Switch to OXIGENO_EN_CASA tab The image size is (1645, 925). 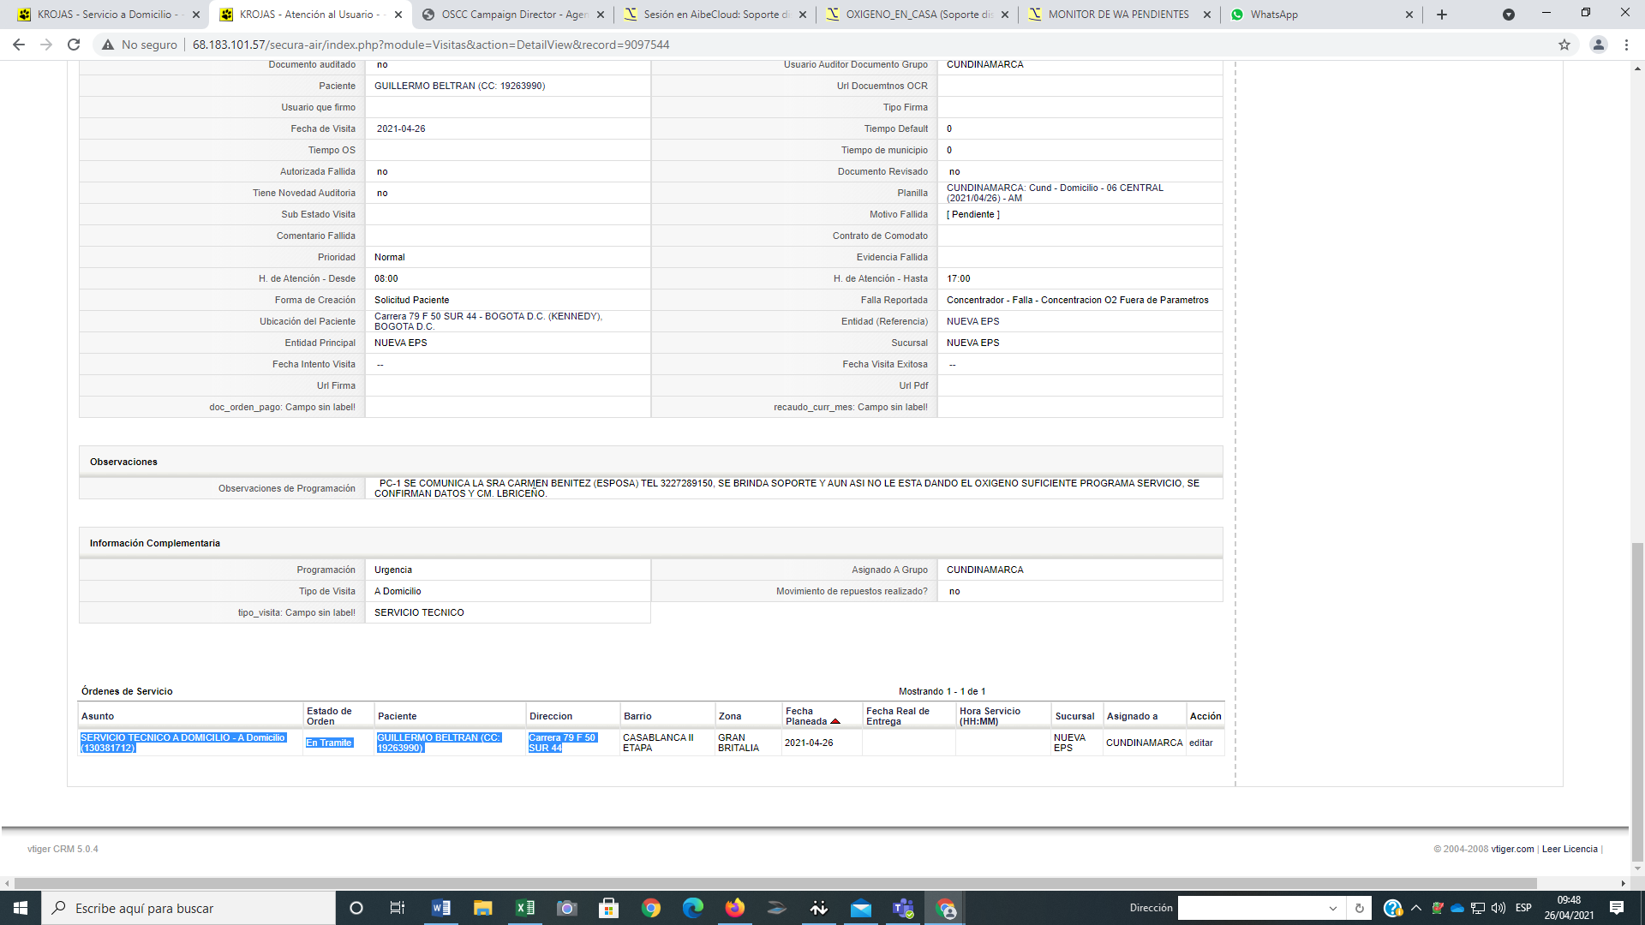[x=918, y=15]
